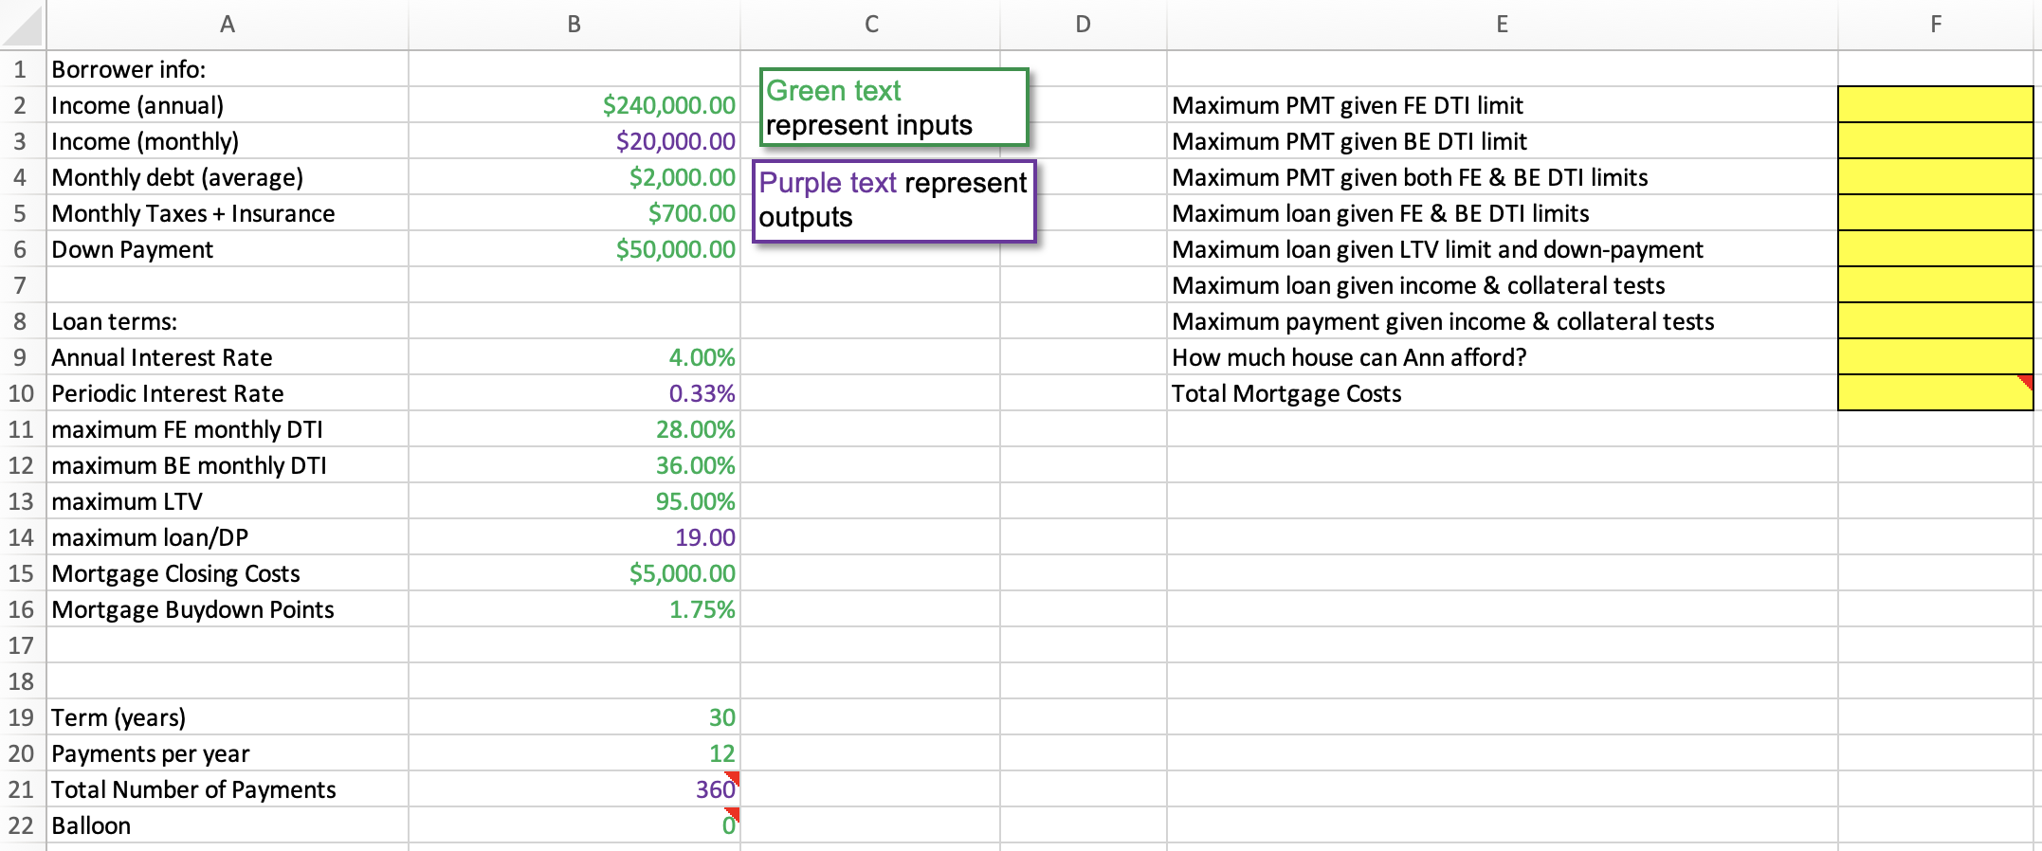Click 'maximum BE monthly DTI' label

tap(228, 465)
